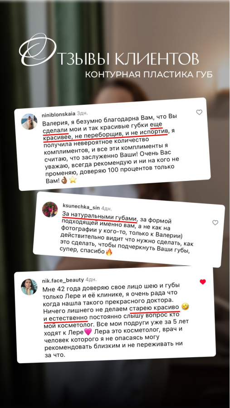Image resolution: width=230 pixels, height=408 pixels.
Task: Like the comment from niniblonskaia
Action: pyautogui.click(x=199, y=112)
